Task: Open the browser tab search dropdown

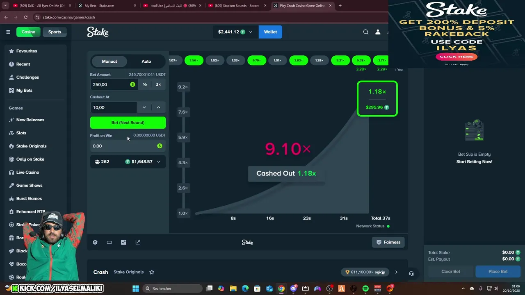Action: (x=6, y=6)
